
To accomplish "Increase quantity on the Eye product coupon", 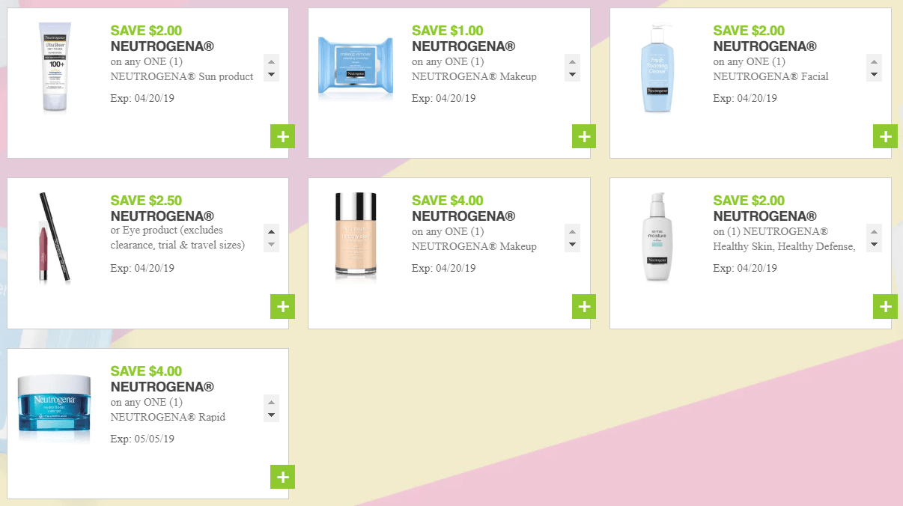I will (x=271, y=231).
